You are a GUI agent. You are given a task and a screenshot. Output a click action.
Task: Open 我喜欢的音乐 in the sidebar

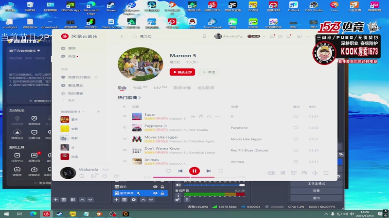click(x=79, y=78)
